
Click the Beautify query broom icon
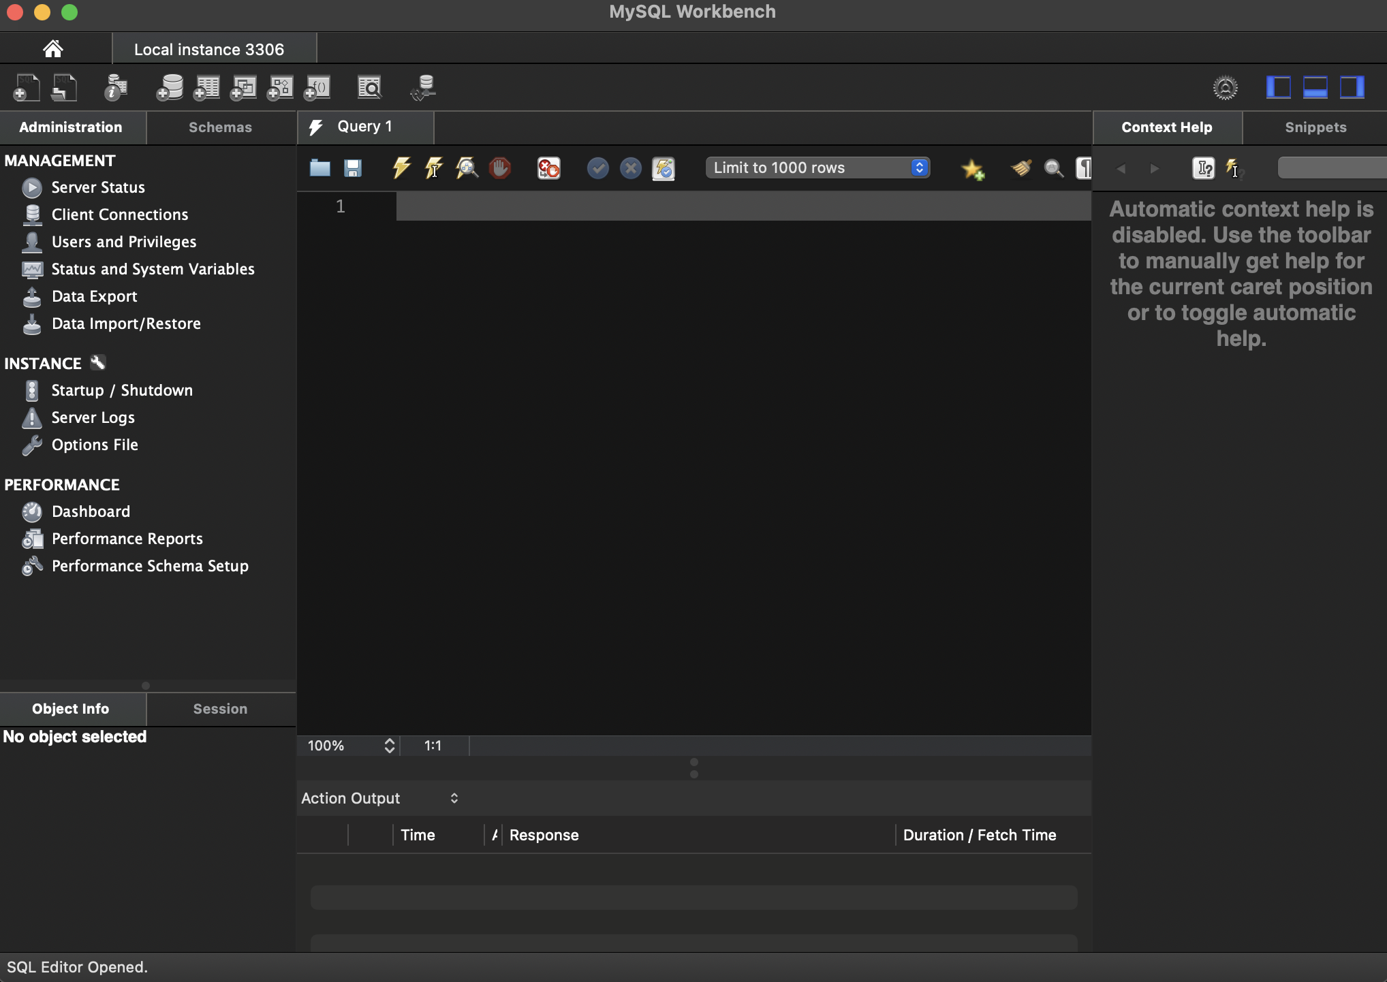point(1020,168)
